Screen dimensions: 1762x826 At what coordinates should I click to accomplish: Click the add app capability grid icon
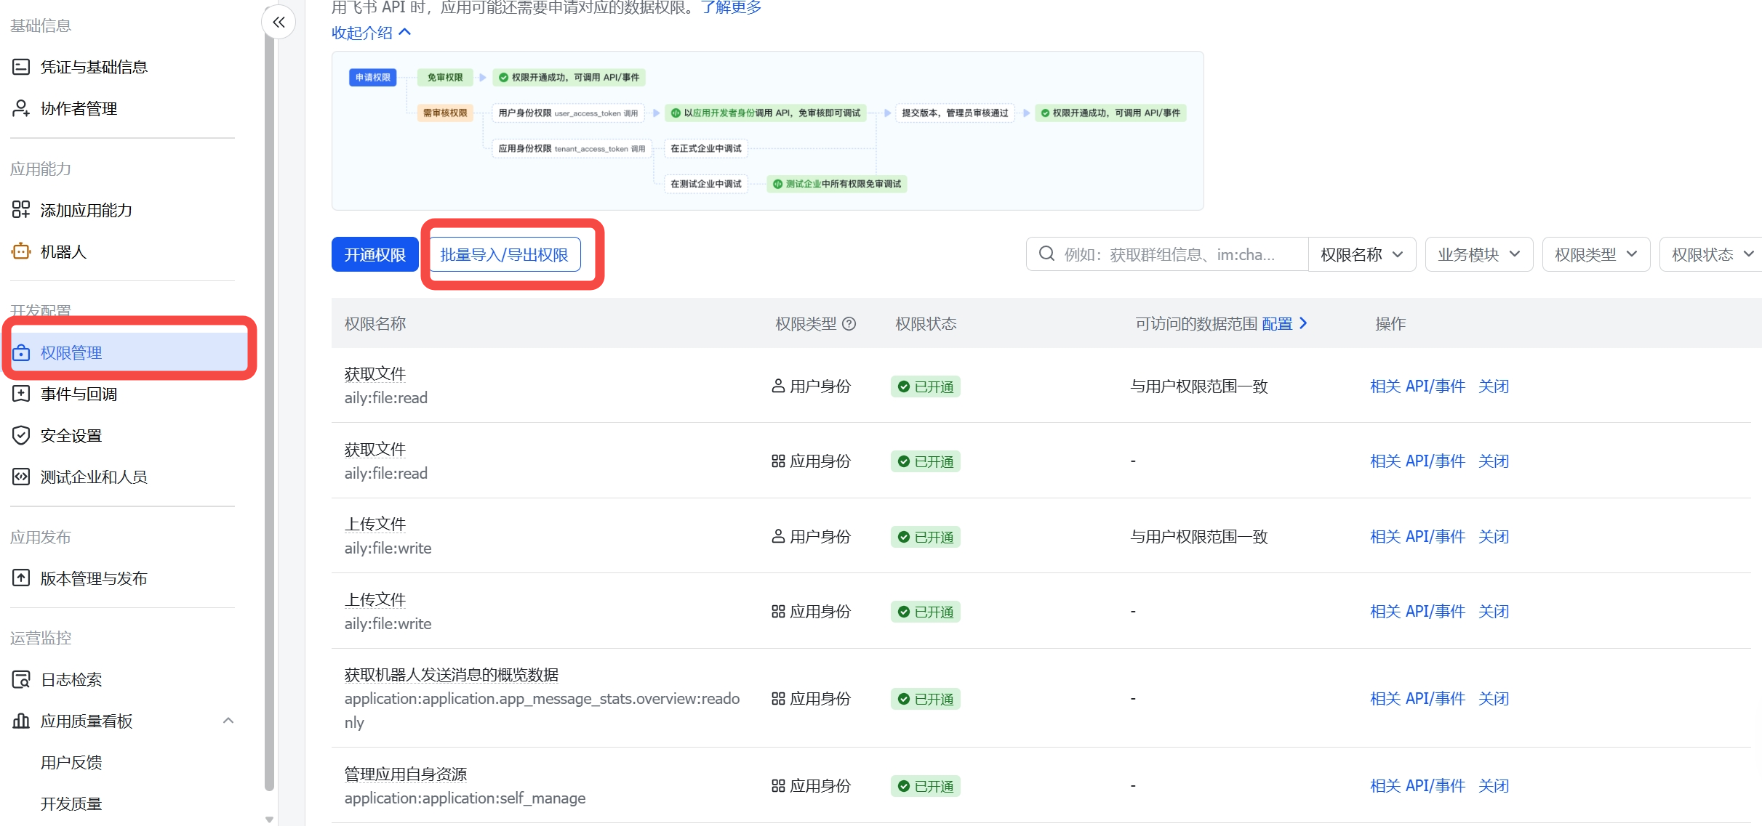[x=21, y=210]
